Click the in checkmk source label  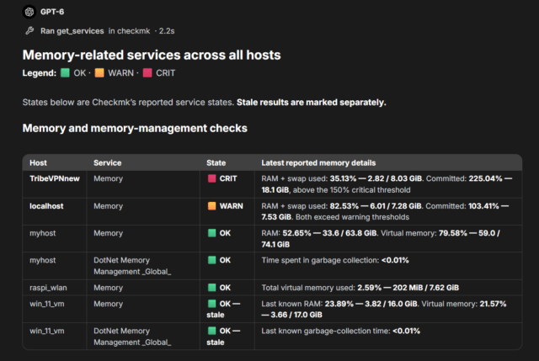click(x=129, y=31)
